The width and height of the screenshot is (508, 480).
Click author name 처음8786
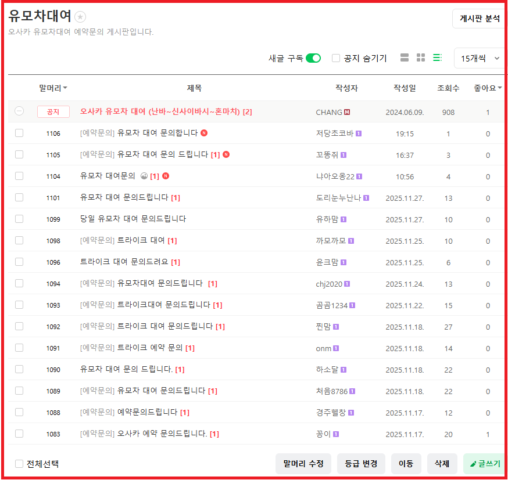[x=331, y=391]
